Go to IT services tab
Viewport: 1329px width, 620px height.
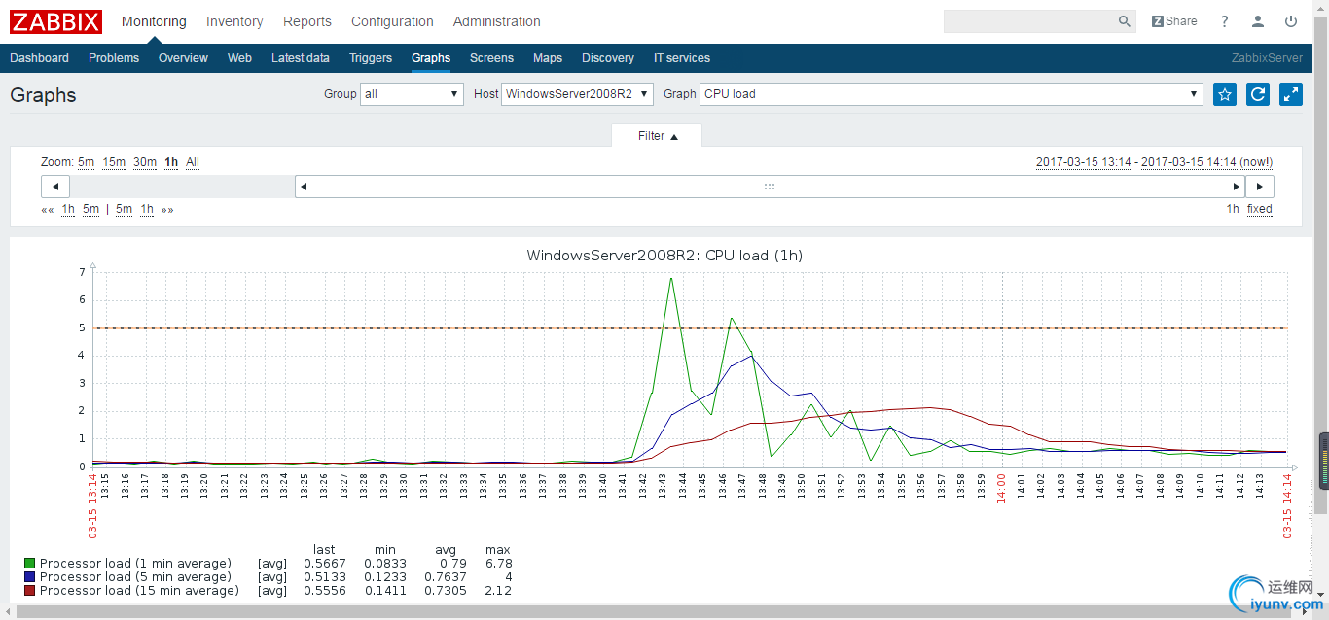682,58
